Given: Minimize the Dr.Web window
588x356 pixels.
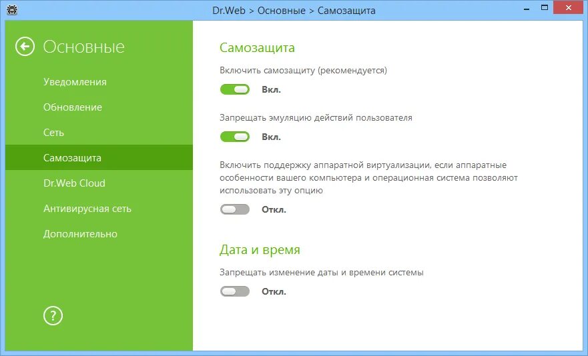Looking at the screenshot, I should [x=527, y=8].
